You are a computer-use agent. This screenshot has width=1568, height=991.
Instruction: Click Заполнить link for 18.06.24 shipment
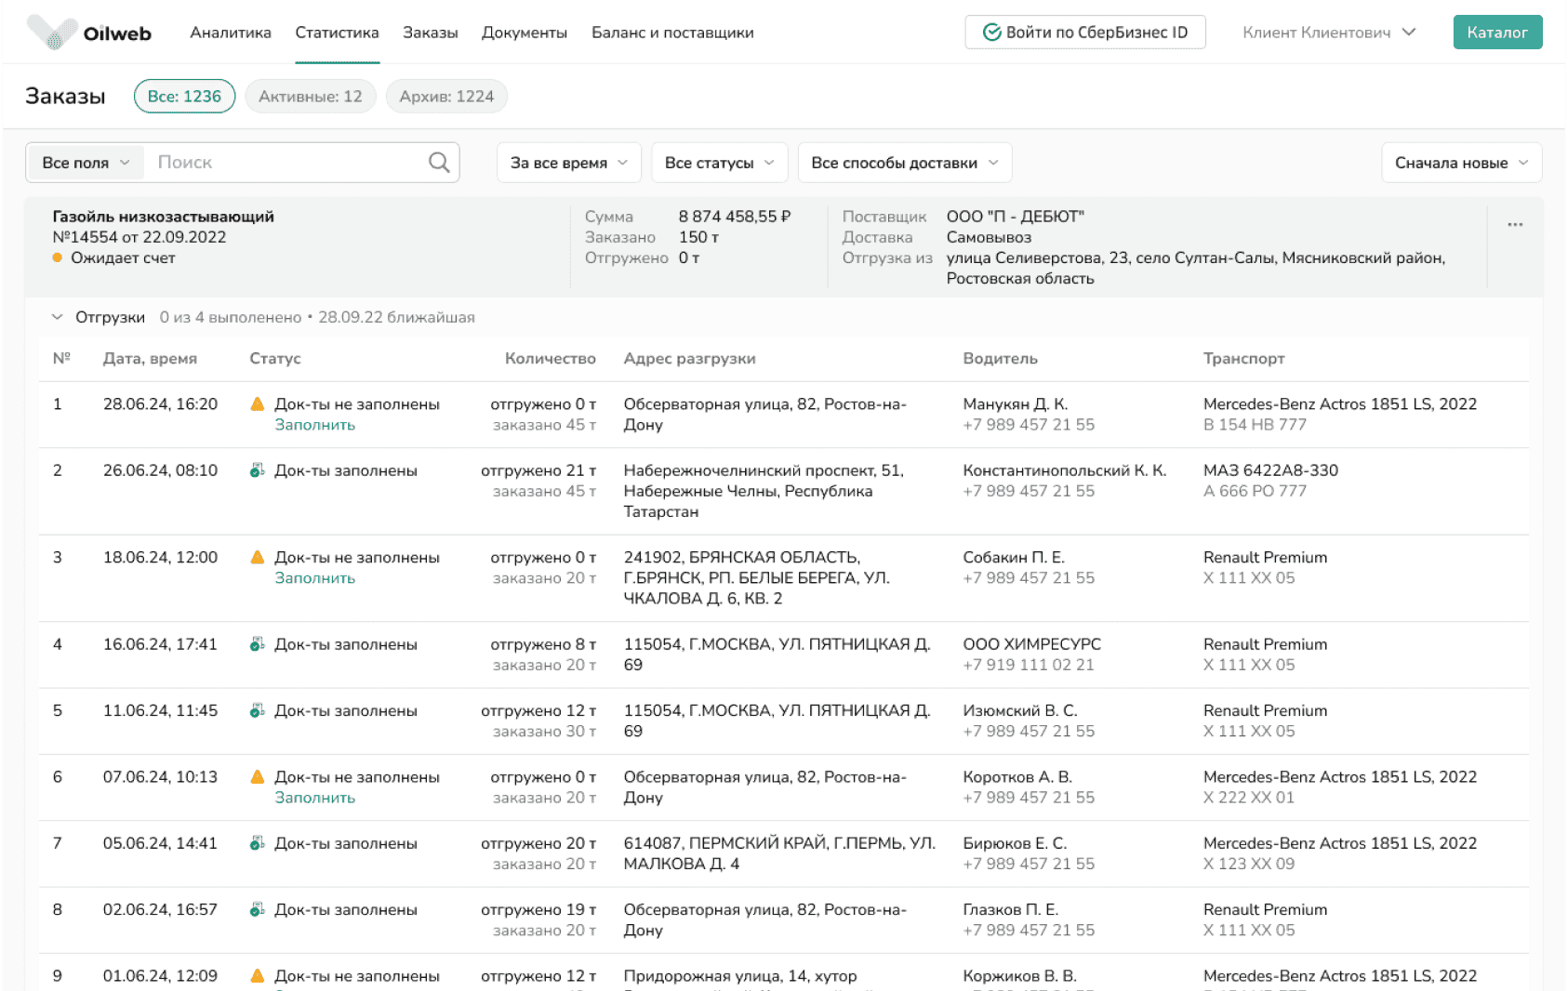(315, 578)
